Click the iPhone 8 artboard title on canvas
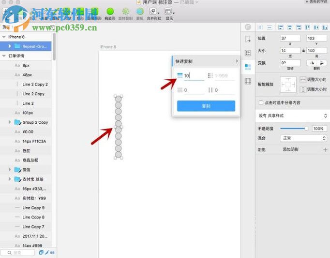Screen dimensions: 330x258 pyautogui.click(x=108, y=47)
